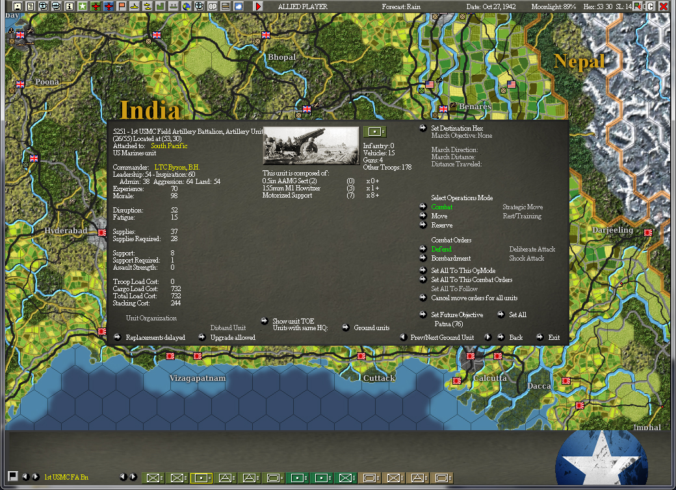The image size is (676, 490).
Task: Open the double yellow ships icon
Action: [148, 6]
